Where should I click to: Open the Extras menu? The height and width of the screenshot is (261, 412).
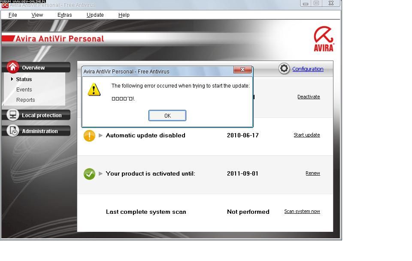65,15
